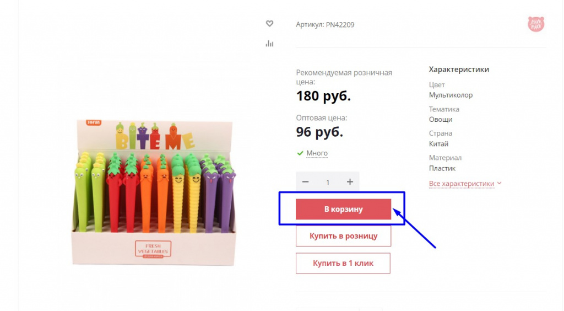This screenshot has height=311, width=564.
Task: Click the compare bar-chart icon
Action: pyautogui.click(x=269, y=44)
